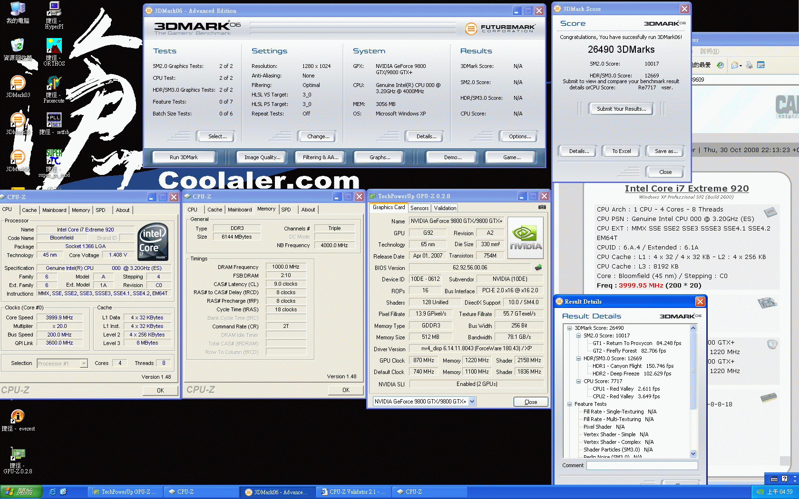Open the setfsb PLL SET shortcut

click(54, 124)
